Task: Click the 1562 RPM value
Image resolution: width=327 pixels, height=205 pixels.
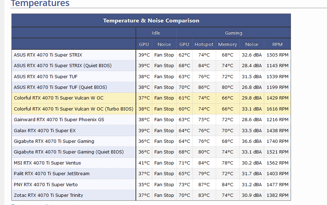Action: click(277, 163)
